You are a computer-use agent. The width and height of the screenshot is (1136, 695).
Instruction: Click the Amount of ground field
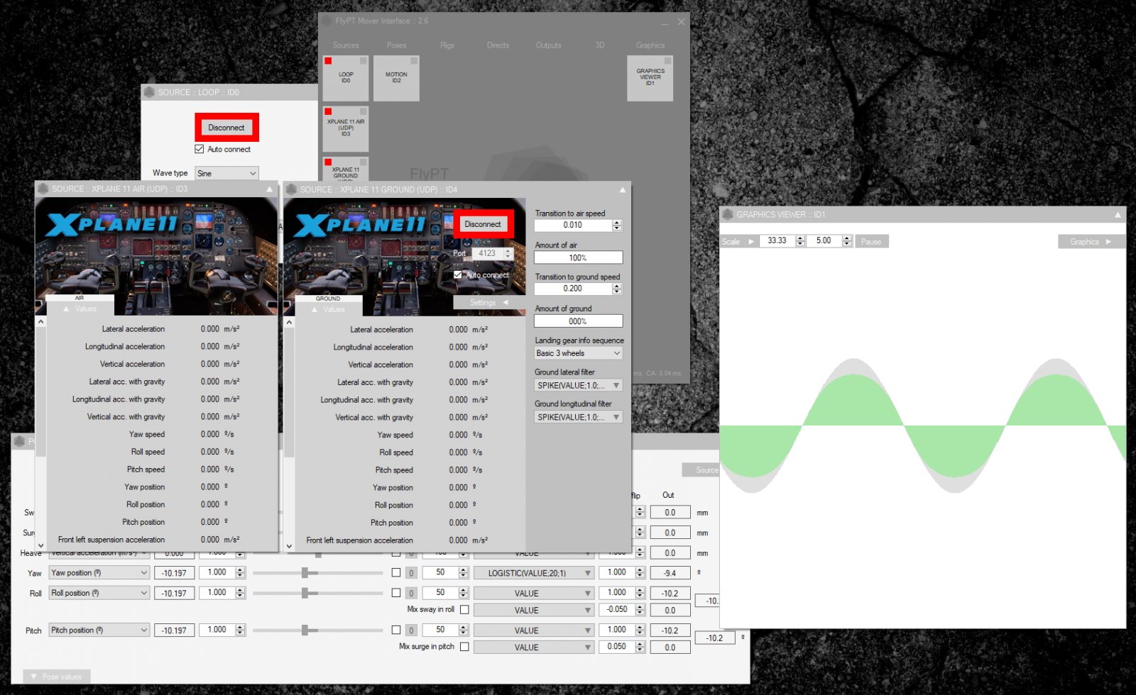(579, 321)
